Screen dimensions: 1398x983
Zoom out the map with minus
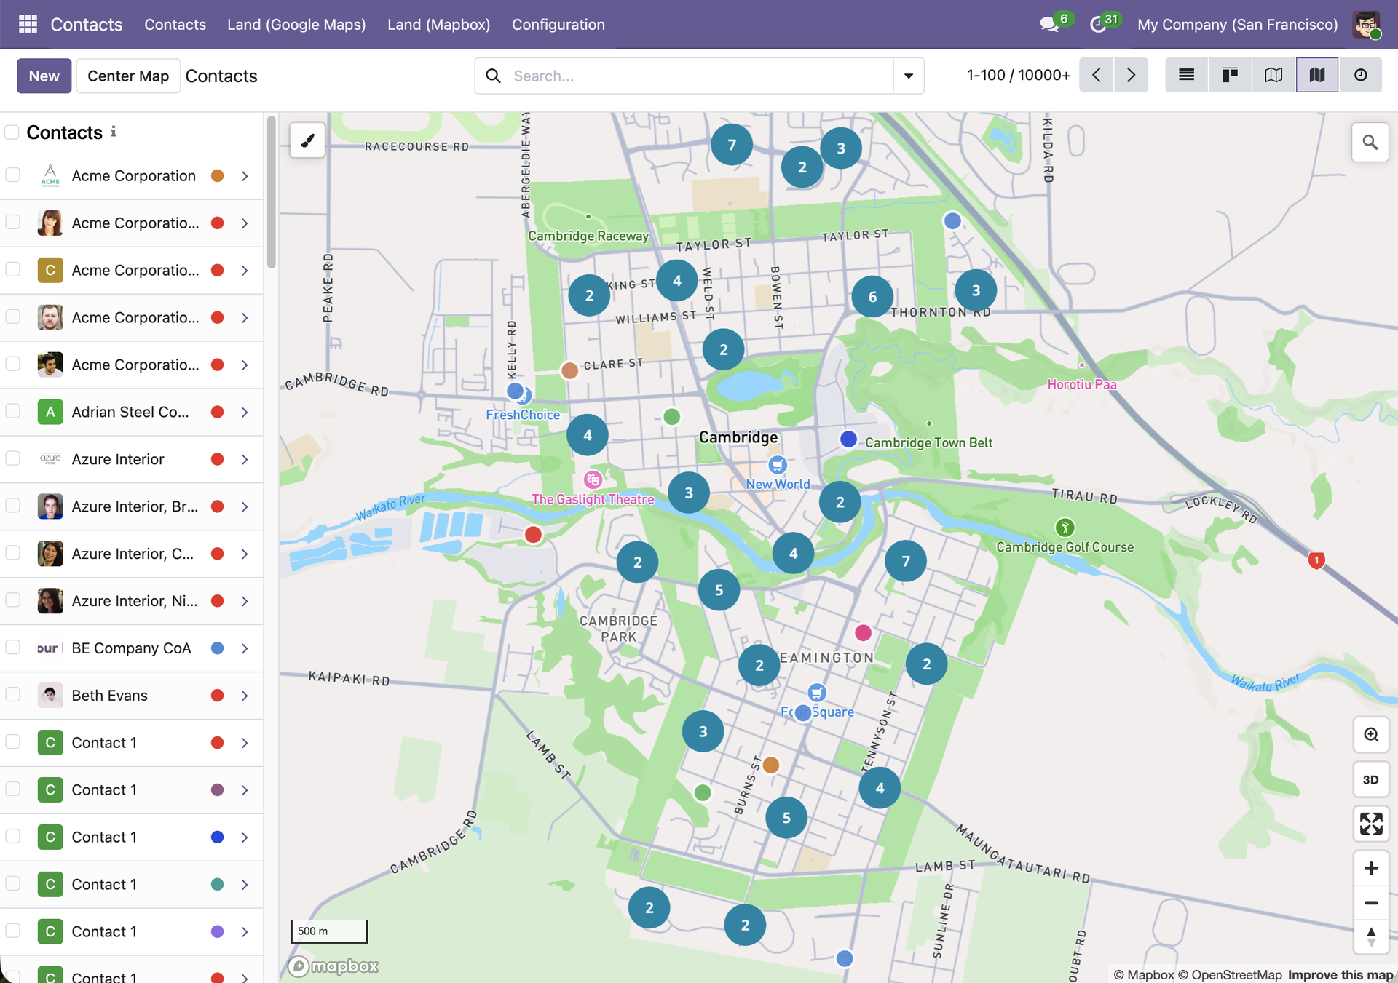click(1371, 903)
